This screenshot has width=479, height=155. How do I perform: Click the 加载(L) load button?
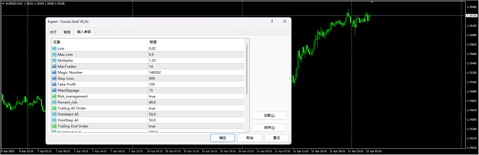point(269,115)
